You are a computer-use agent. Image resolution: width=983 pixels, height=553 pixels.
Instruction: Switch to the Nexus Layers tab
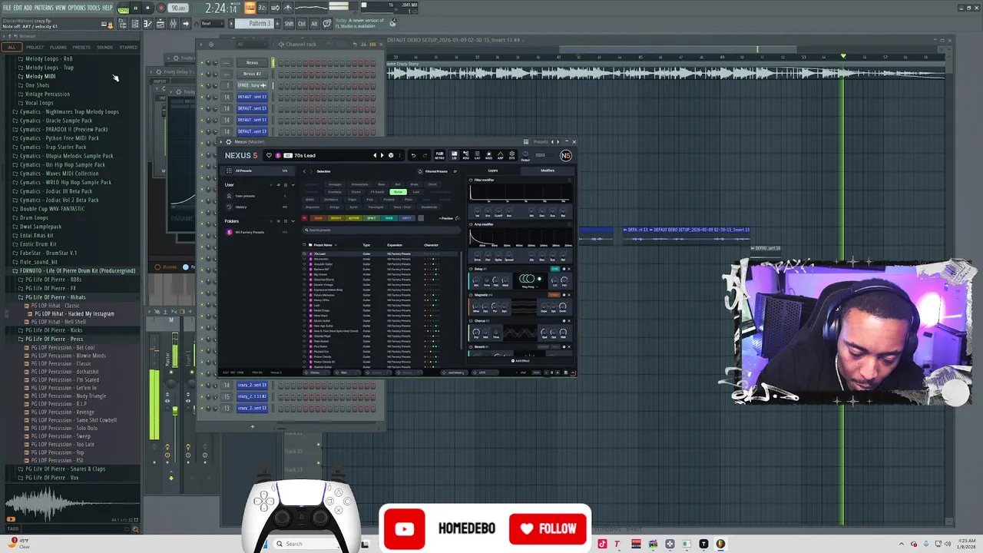[493, 171]
